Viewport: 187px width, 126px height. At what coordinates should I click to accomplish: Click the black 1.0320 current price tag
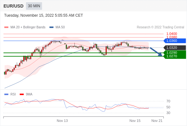175,48
